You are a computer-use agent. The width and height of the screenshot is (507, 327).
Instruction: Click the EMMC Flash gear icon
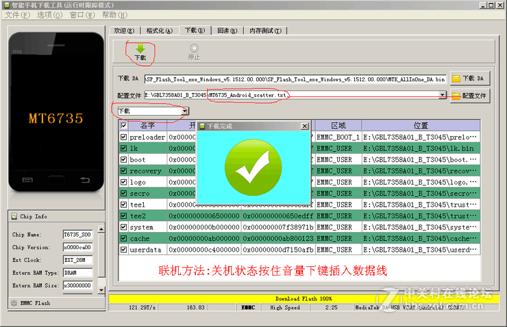pyautogui.click(x=14, y=303)
